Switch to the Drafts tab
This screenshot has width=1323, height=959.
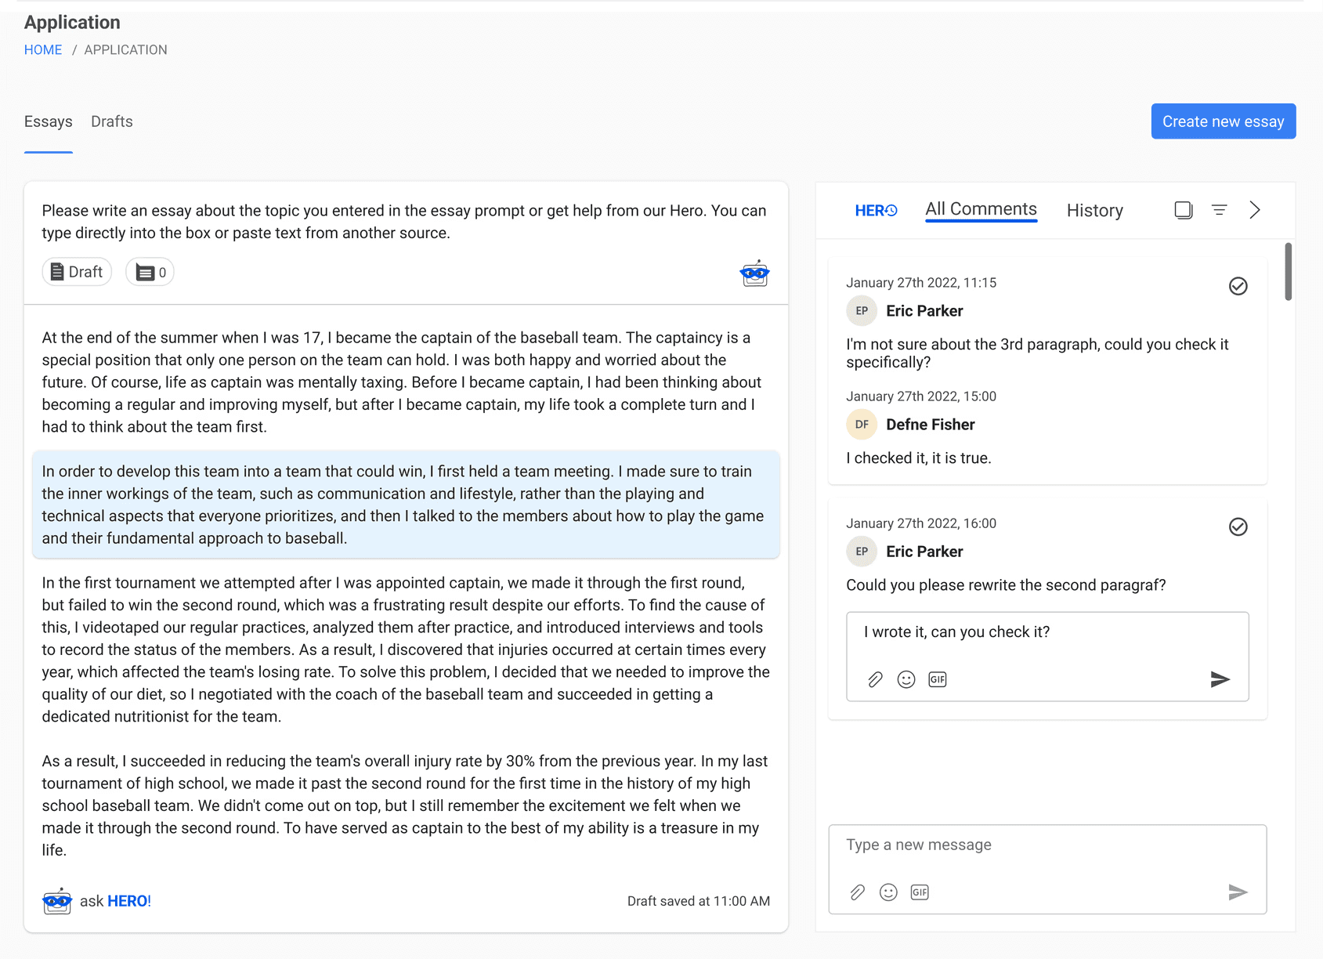coord(112,121)
